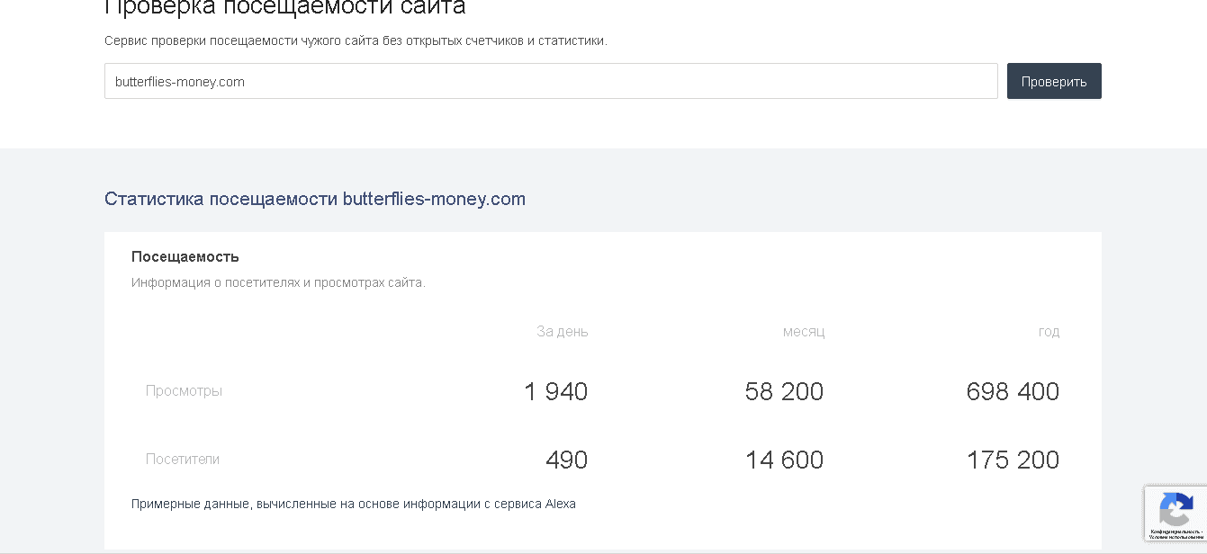Click the reCAPTCHA logo badge
The width and height of the screenshot is (1207, 554).
[1175, 510]
